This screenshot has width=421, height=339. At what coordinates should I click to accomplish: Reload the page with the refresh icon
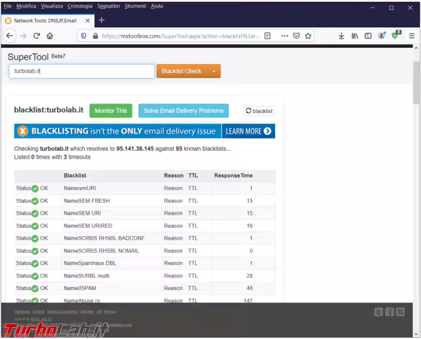(37, 36)
